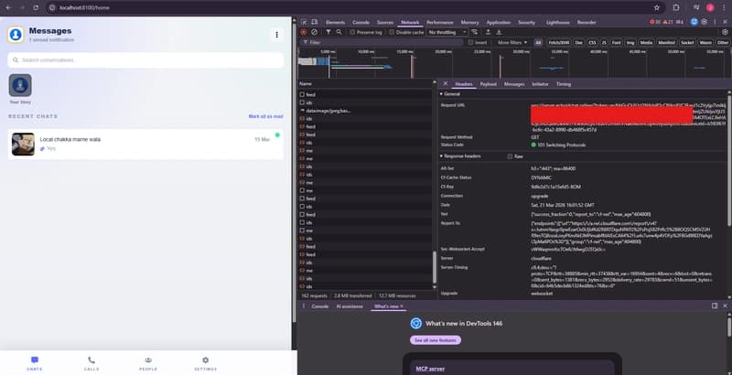Collapse the General section
This screenshot has height=375, width=732.
pyautogui.click(x=443, y=94)
